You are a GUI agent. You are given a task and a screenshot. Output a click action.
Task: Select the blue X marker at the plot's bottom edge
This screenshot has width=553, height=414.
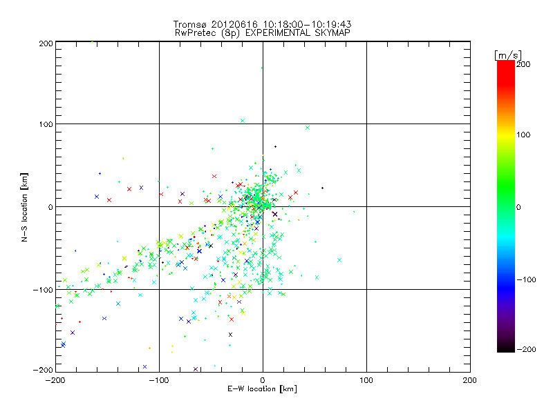pyautogui.click(x=144, y=366)
